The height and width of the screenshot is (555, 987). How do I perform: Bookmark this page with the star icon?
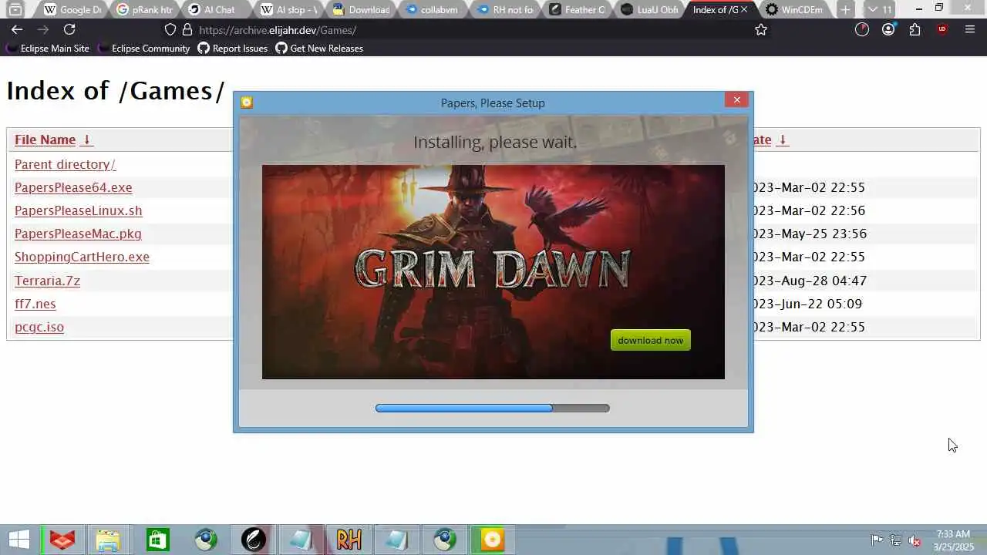pyautogui.click(x=761, y=29)
